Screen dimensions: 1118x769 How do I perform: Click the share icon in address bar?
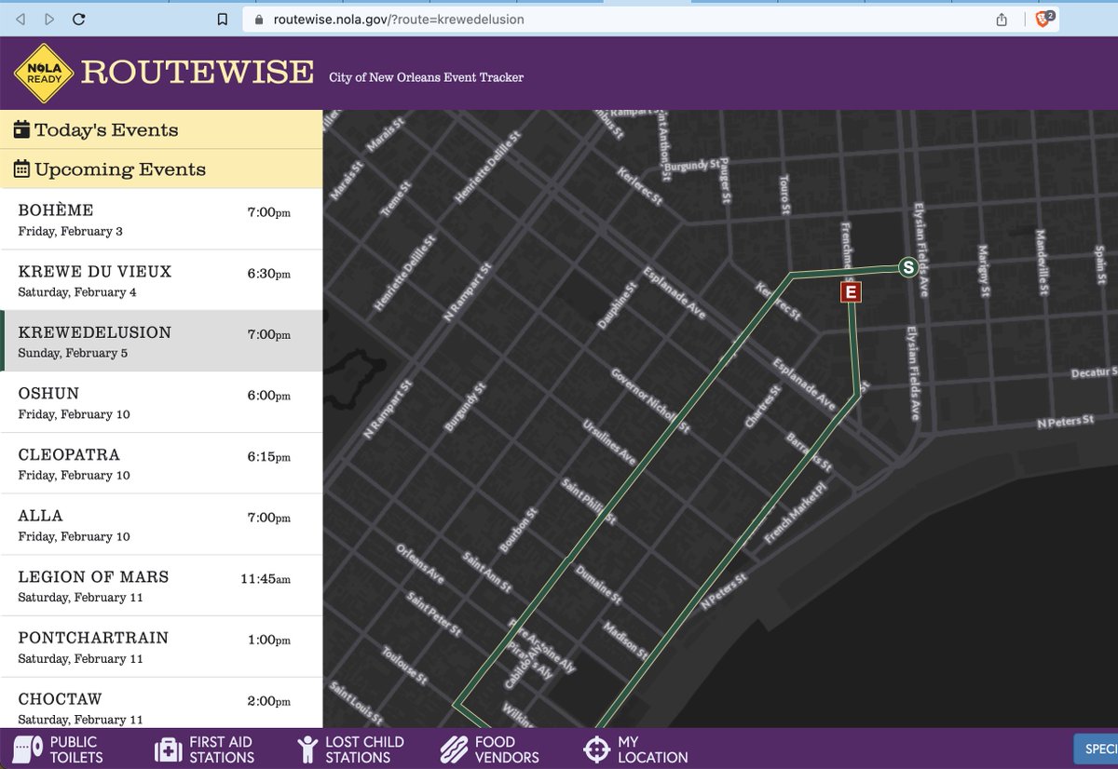(1002, 19)
